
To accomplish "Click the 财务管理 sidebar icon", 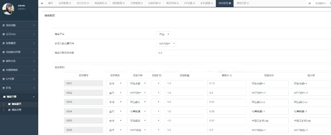I will pyautogui.click(x=4, y=43).
